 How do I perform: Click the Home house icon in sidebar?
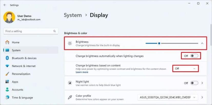tap(7, 42)
